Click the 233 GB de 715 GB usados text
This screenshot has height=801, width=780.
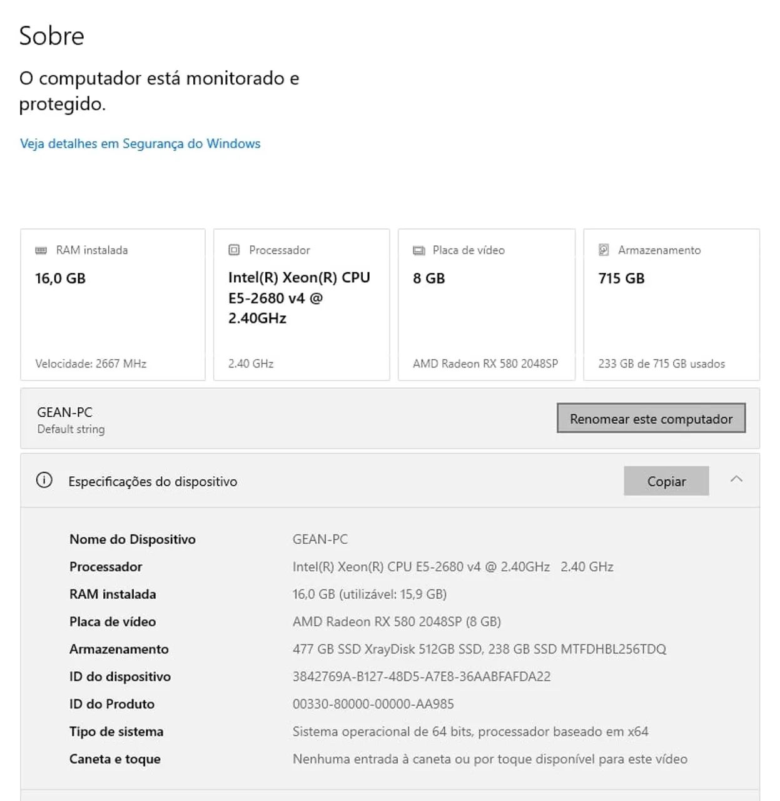tap(661, 364)
